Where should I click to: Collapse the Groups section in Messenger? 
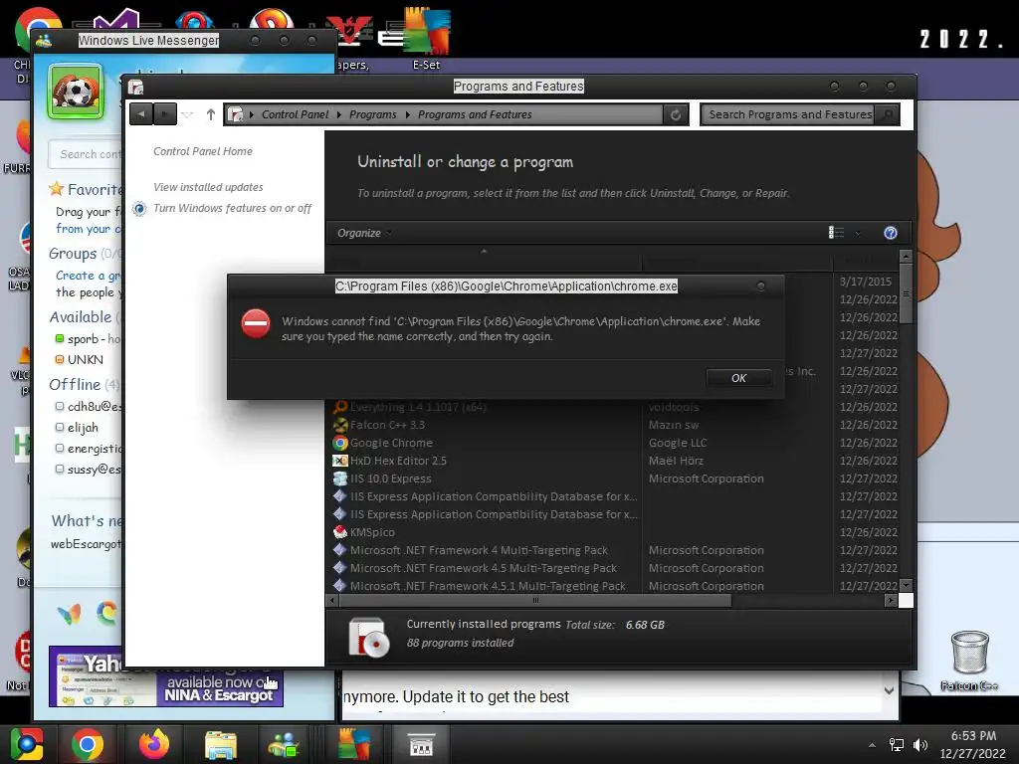point(73,254)
